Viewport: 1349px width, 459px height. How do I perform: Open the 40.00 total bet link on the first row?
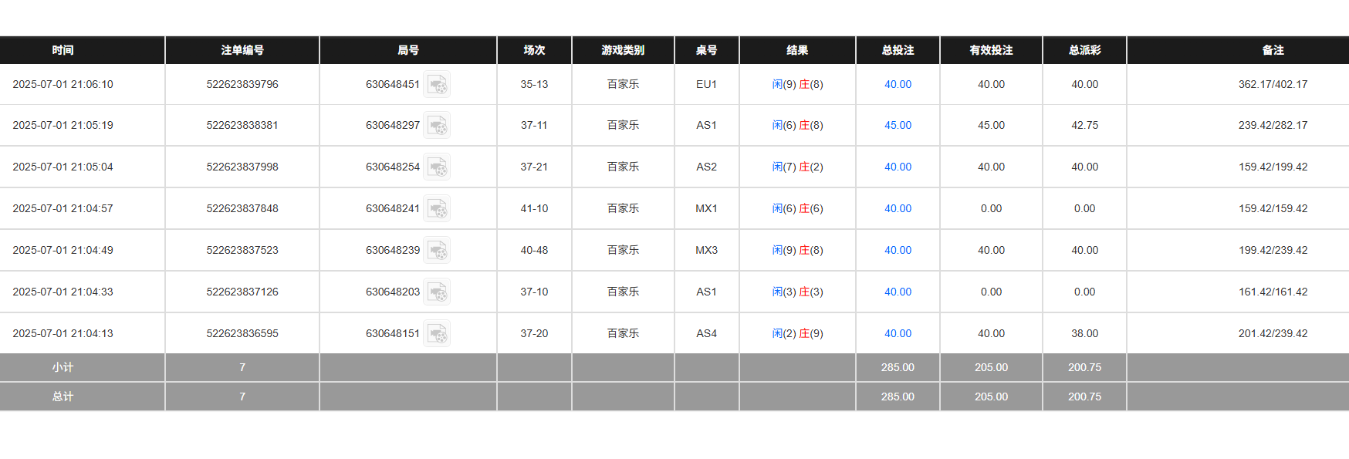coord(897,85)
